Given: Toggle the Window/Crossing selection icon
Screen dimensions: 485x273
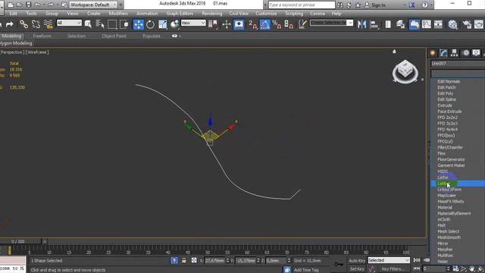Looking at the screenshot, I should pos(124,24).
